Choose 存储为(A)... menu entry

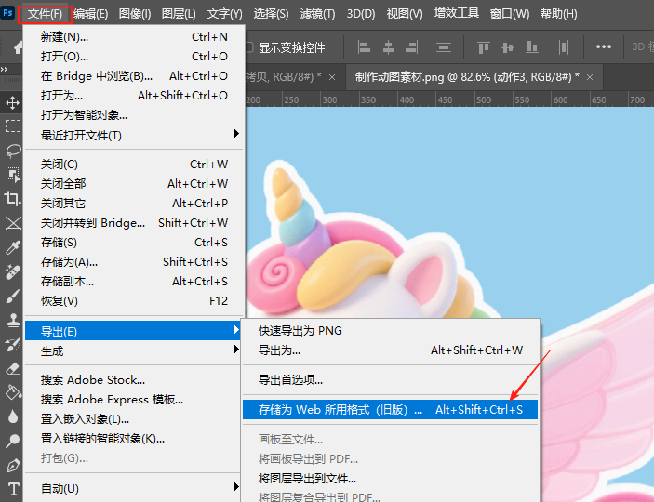(133, 261)
